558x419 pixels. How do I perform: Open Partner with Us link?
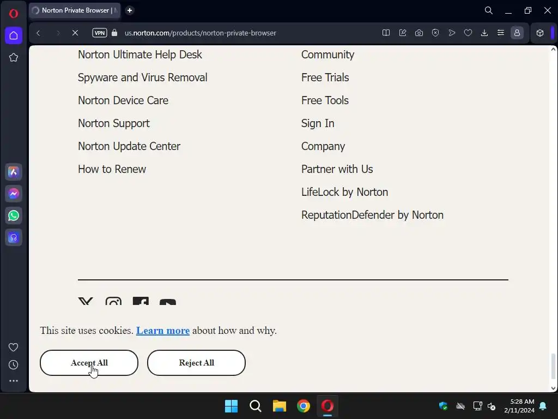coord(337,169)
